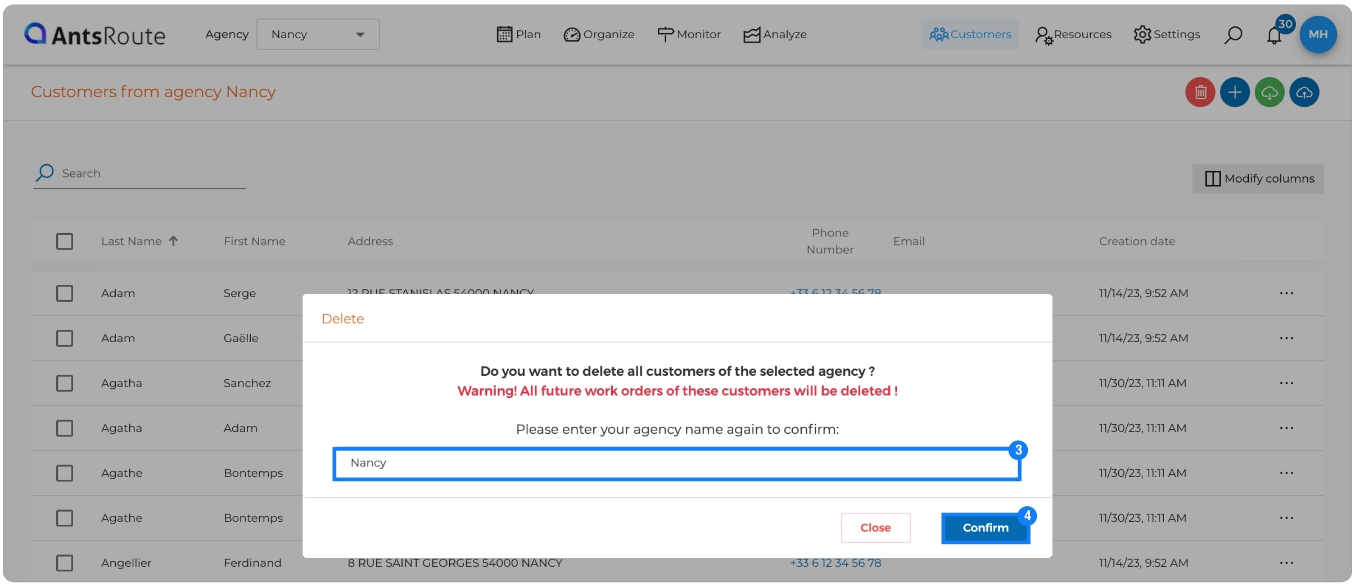Viewport: 1355px width, 586px height.
Task: Click the First Name column header
Action: 255,241
